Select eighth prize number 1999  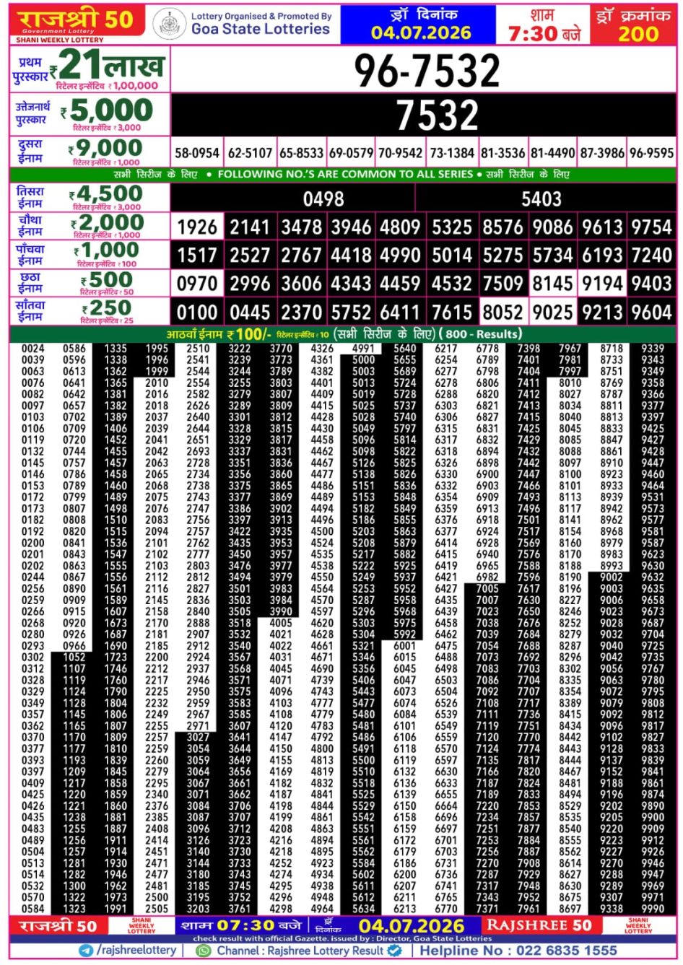[157, 371]
